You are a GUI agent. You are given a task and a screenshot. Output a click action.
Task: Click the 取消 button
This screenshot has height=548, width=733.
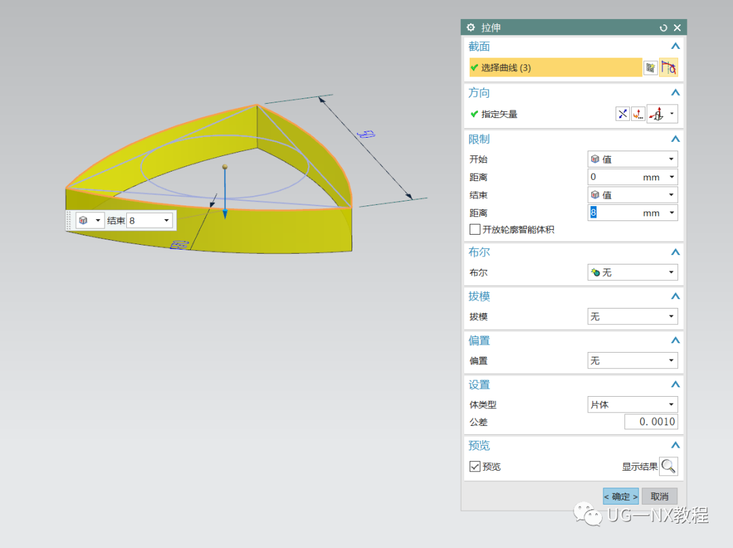click(x=660, y=496)
